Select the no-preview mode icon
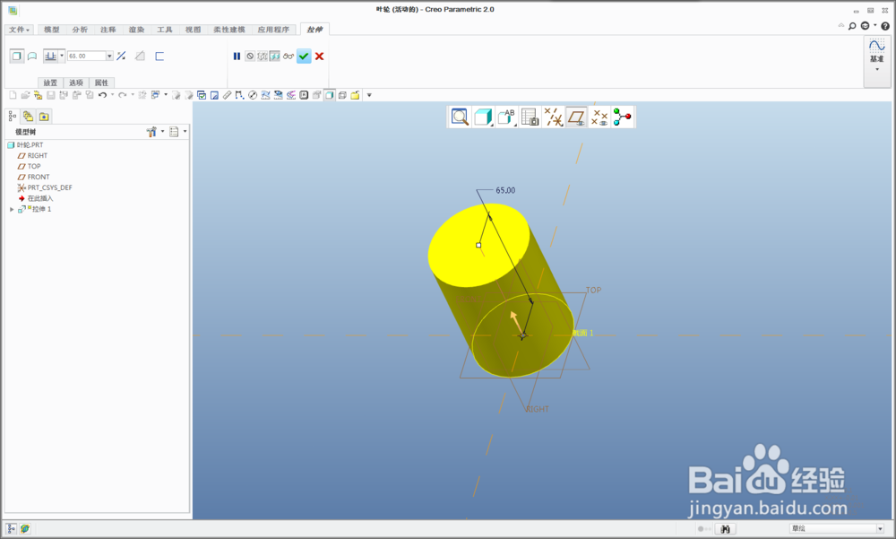Viewport: 896px width, 539px height. click(250, 57)
